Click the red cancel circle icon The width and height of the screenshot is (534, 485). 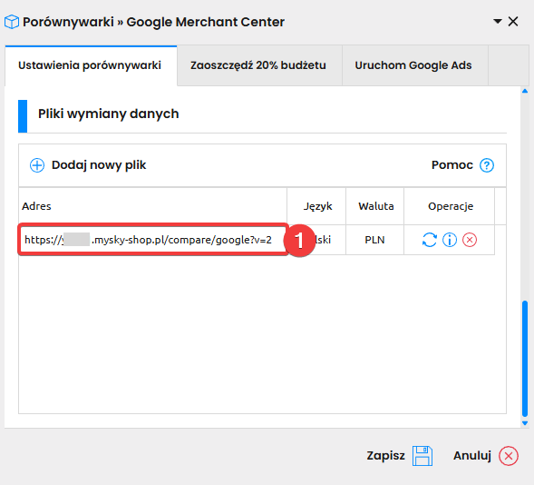click(509, 456)
